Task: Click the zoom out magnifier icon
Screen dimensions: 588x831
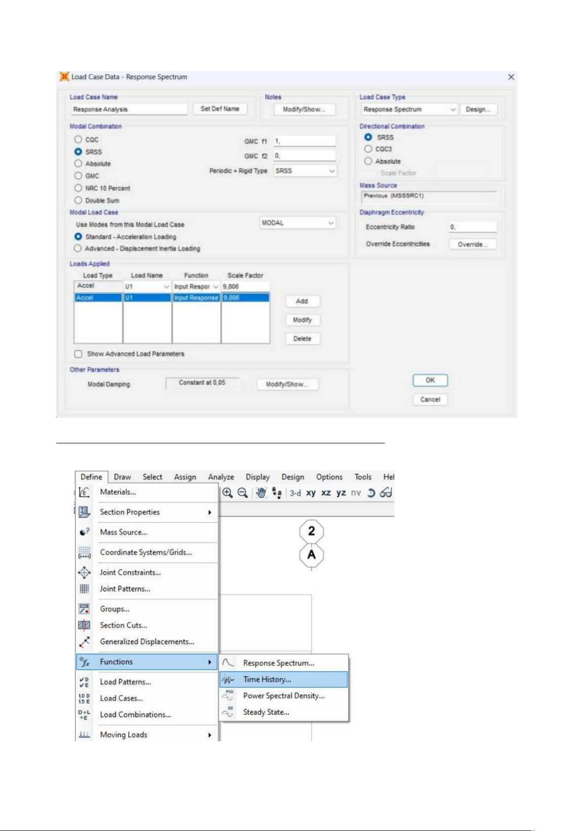Action: (243, 493)
